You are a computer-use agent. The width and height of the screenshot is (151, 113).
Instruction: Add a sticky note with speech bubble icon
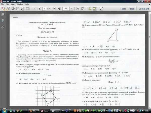[90, 9]
